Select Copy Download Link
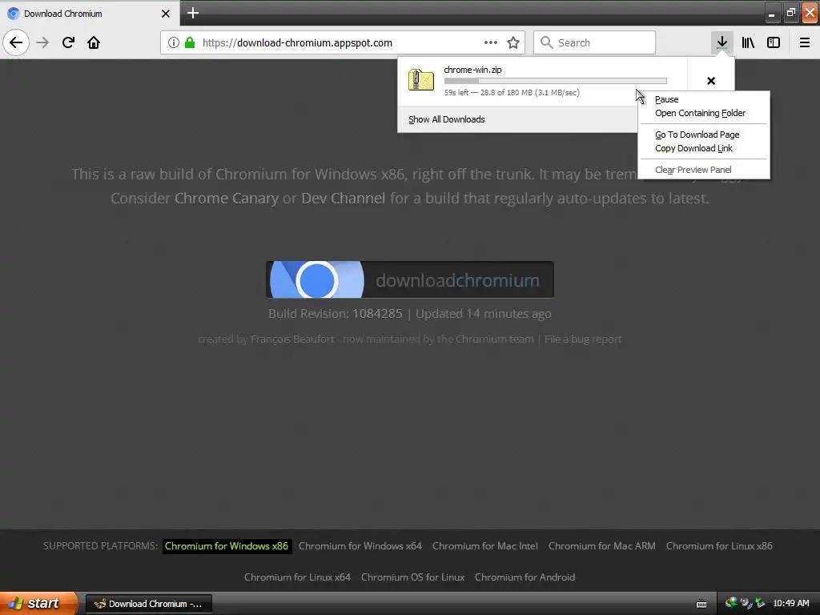Viewport: 820px width, 615px height. coord(704,148)
